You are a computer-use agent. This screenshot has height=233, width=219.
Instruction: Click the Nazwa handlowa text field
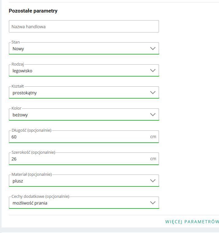[x=84, y=27]
